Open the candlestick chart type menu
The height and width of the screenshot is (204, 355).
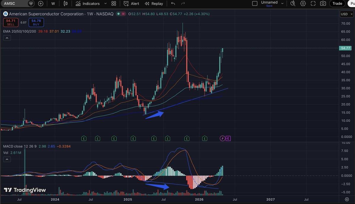[x=66, y=4]
